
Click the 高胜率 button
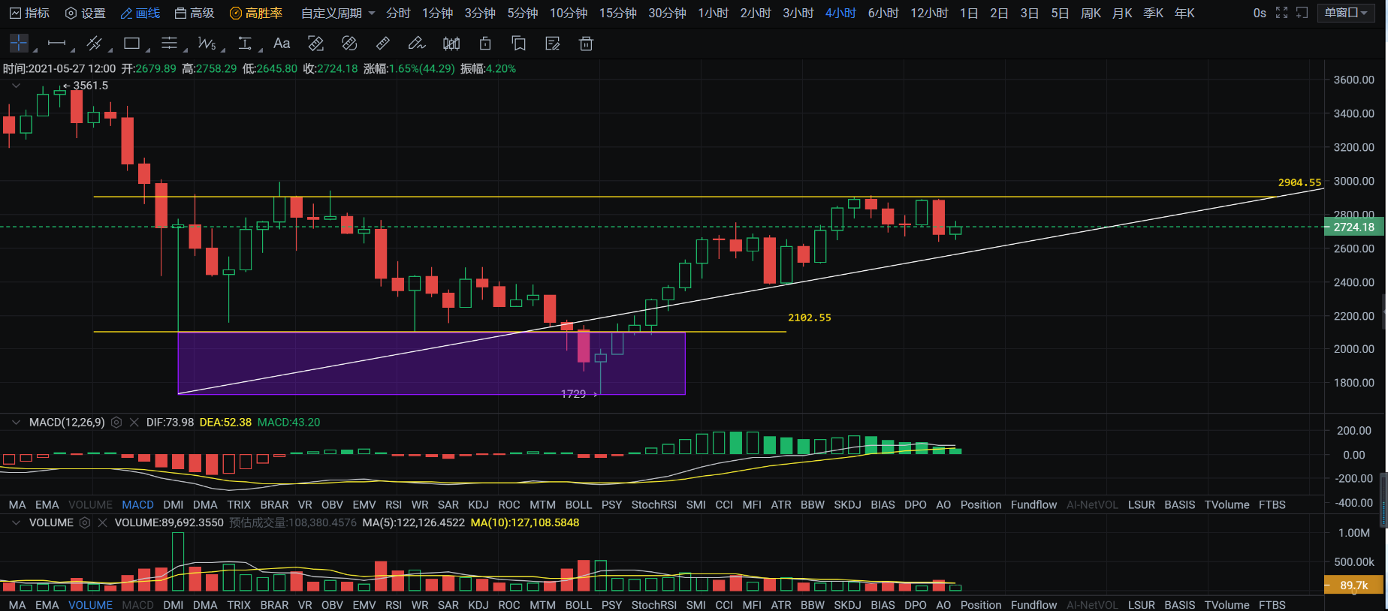pos(256,13)
